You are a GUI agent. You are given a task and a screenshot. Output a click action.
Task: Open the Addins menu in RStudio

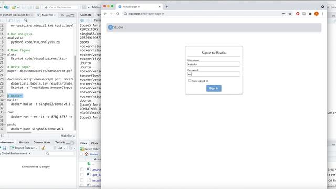(96, 7)
